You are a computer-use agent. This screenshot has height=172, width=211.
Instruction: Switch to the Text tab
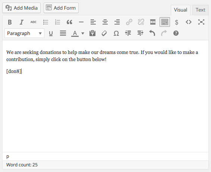click(x=200, y=10)
